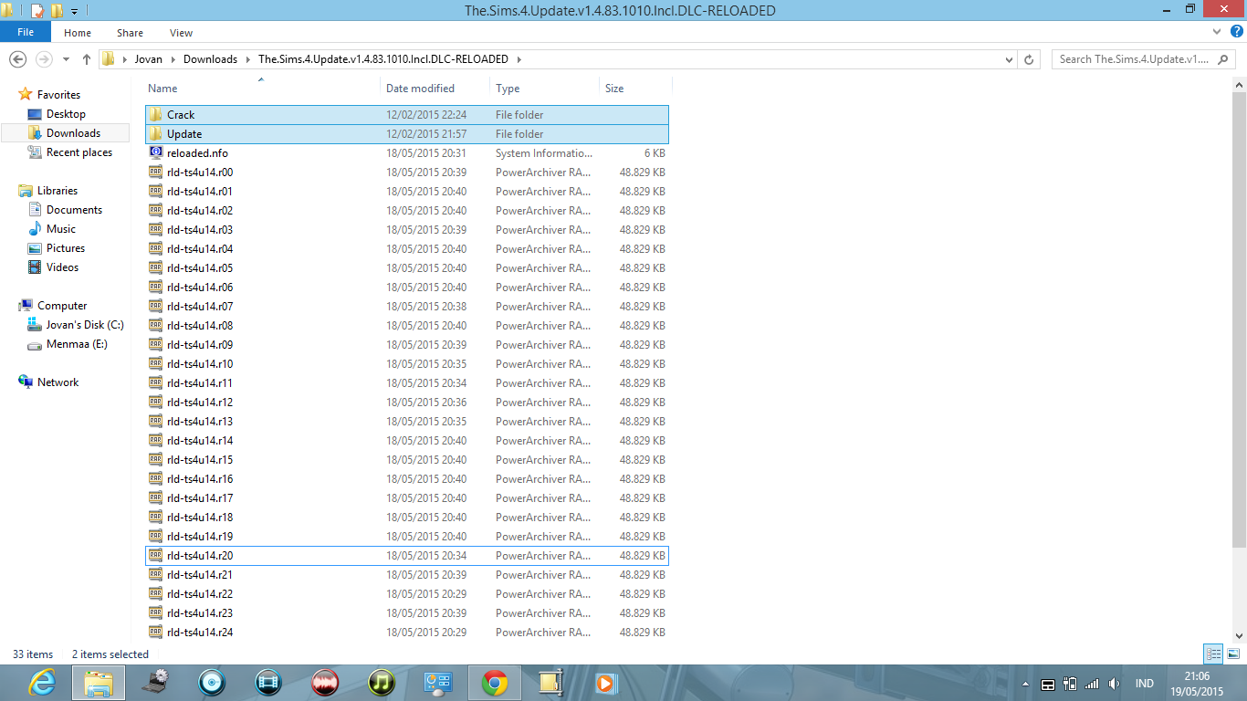1247x701 pixels.
Task: Show hidden system tray icons
Action: [1026, 684]
